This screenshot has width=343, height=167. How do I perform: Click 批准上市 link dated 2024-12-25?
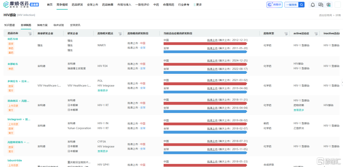tap(212, 61)
